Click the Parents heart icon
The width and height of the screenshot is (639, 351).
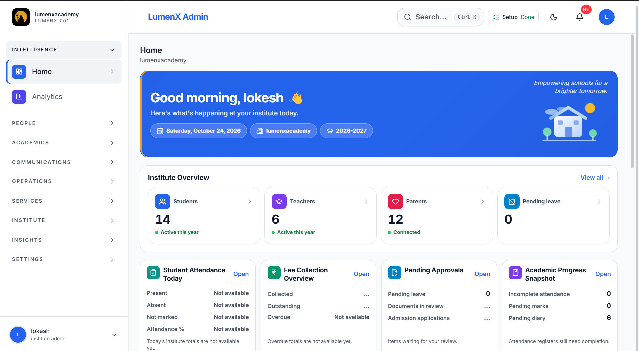pyautogui.click(x=395, y=201)
